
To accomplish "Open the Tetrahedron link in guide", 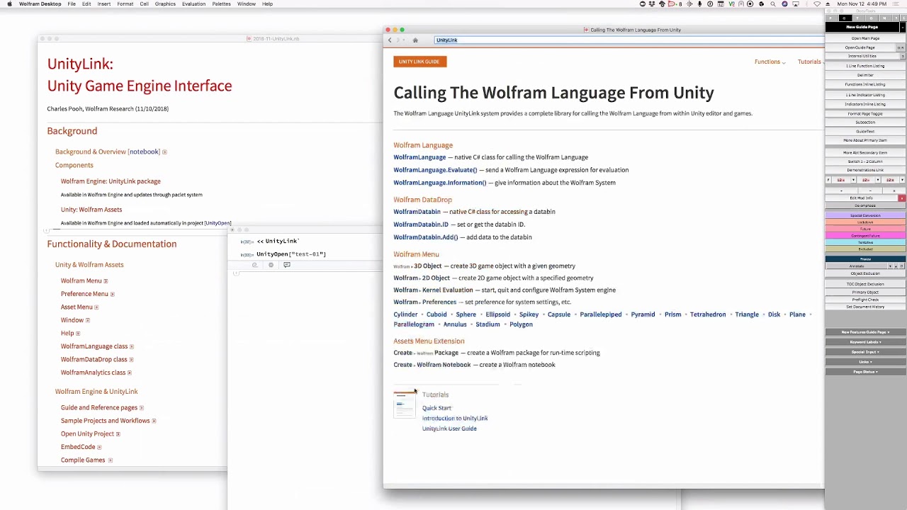I will [x=708, y=314].
